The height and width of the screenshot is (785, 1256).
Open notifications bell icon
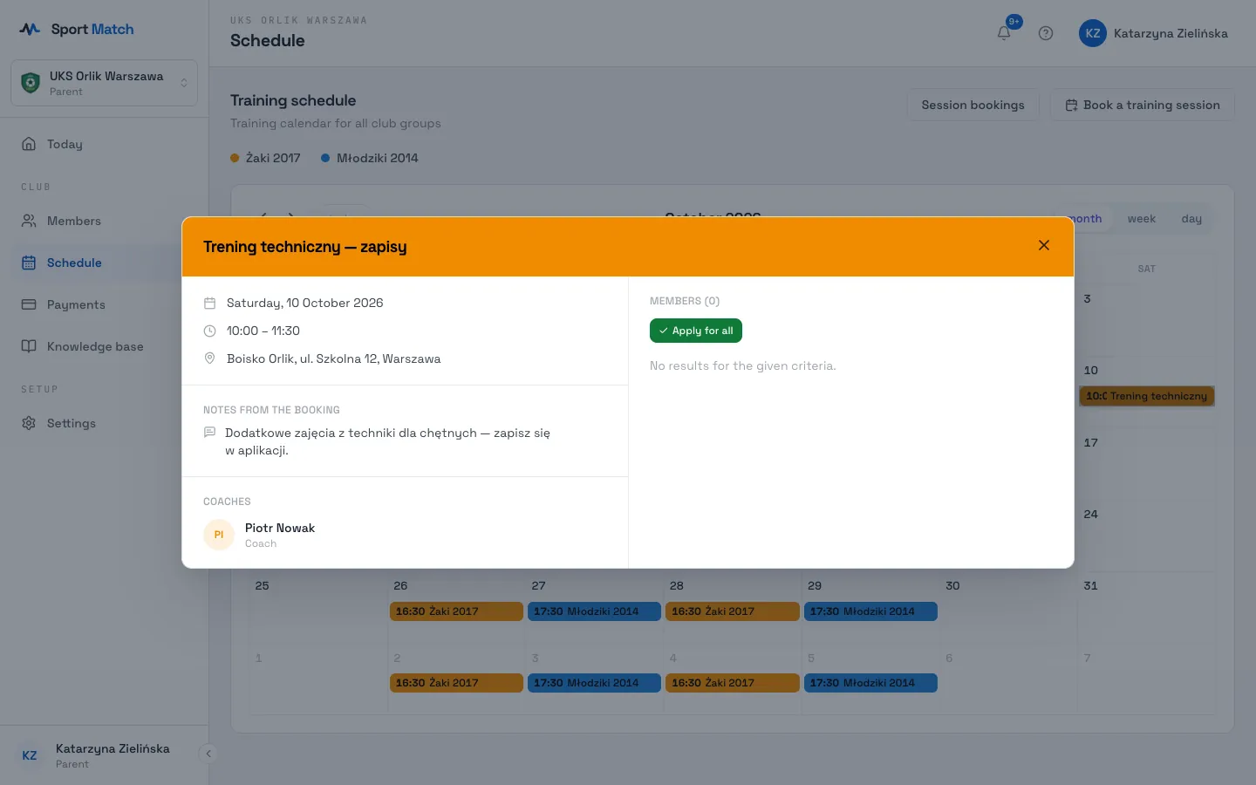(x=1004, y=33)
